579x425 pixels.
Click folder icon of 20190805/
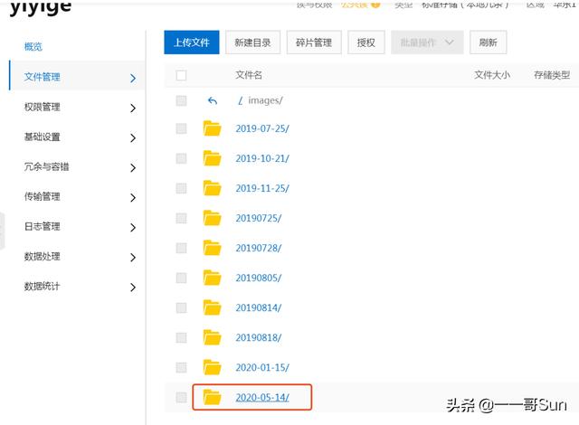click(x=213, y=278)
